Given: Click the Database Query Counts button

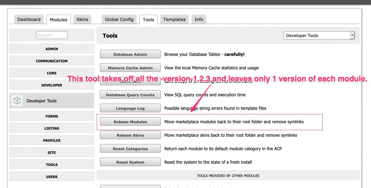Looking at the screenshot, I should tap(130, 95).
